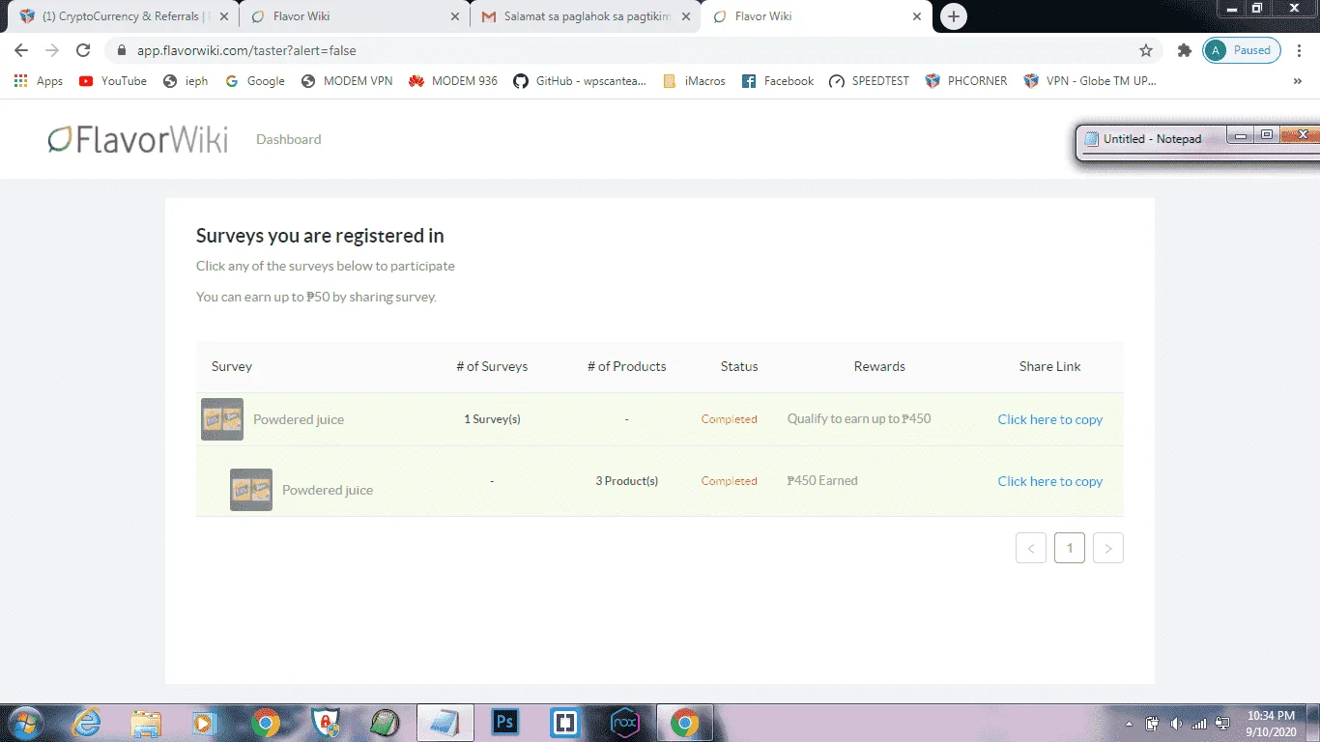The width and height of the screenshot is (1320, 742).
Task: Click the Untitled - Notepad window title
Action: tap(1153, 139)
